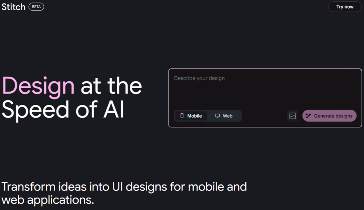Click the Describe your design placeholder text
Screen dimensions: 364x210
(x=199, y=79)
